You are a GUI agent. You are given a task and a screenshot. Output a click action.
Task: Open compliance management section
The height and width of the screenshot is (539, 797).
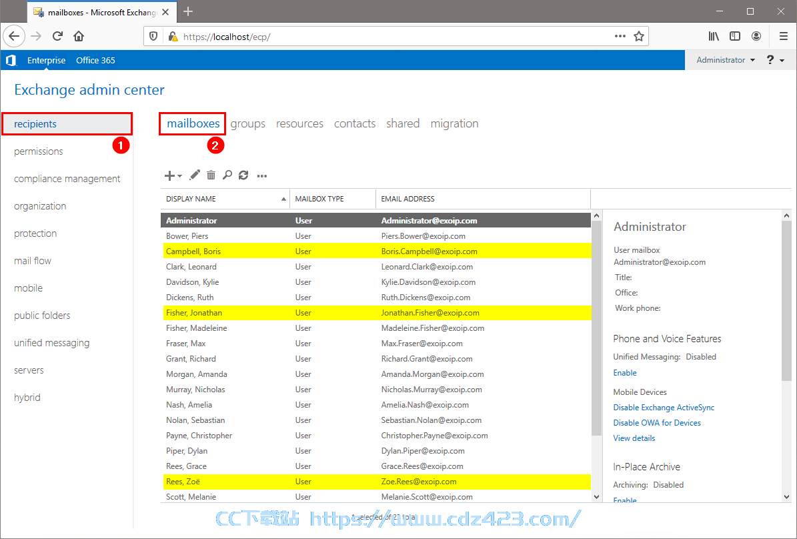pos(67,179)
